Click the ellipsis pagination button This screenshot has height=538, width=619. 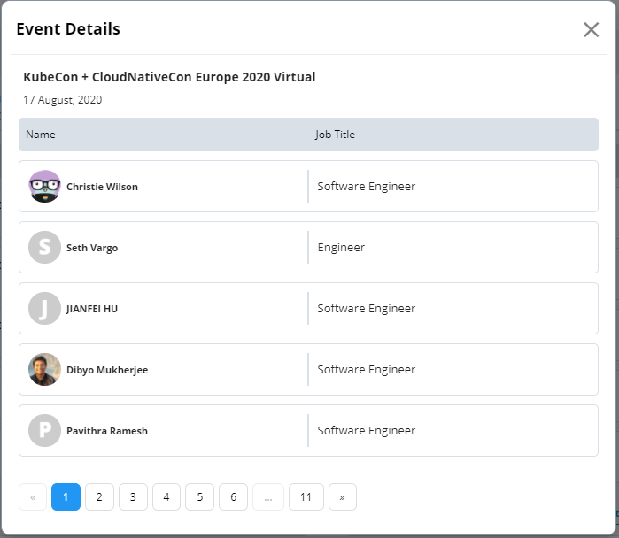268,497
